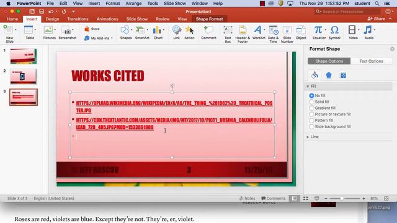Open the Video dropdown arrow
The height and width of the screenshot is (223, 397).
click(x=359, y=30)
